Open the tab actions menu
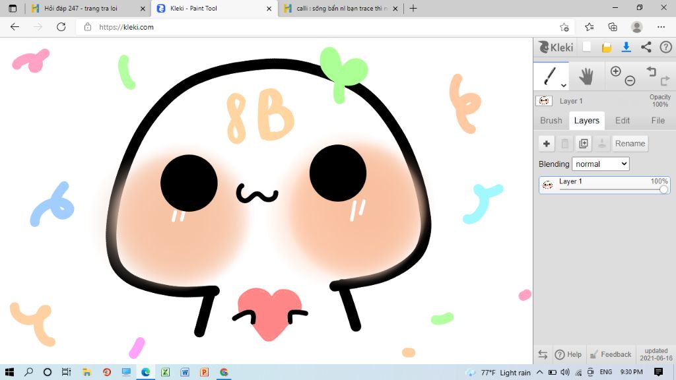The width and height of the screenshot is (676, 380). coord(13,8)
